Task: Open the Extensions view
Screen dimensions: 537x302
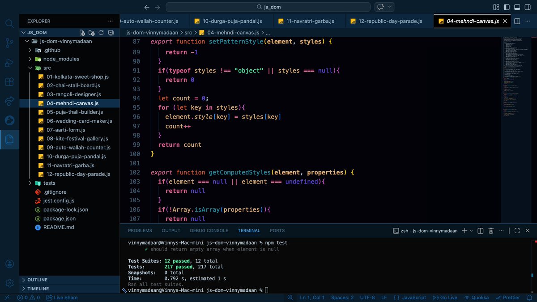Action: (x=9, y=82)
